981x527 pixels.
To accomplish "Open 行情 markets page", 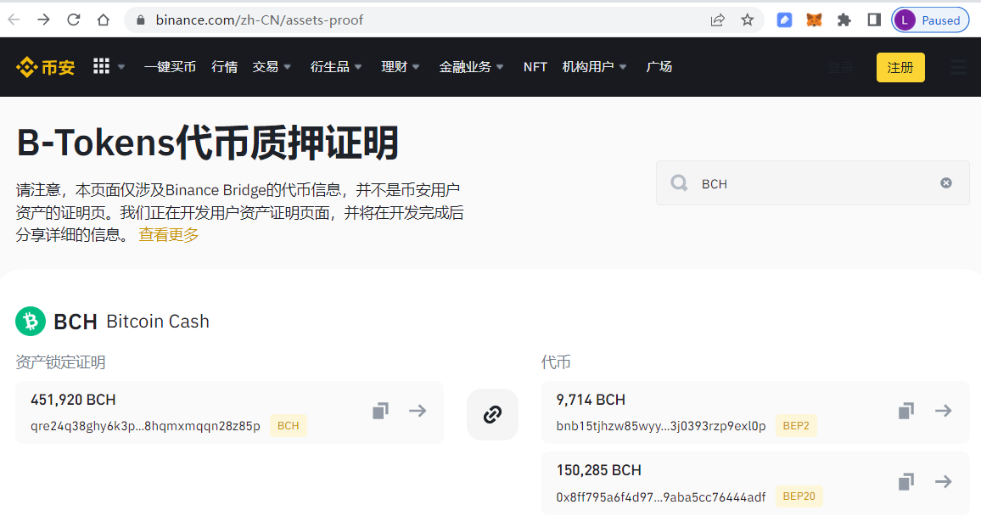I will pos(224,67).
